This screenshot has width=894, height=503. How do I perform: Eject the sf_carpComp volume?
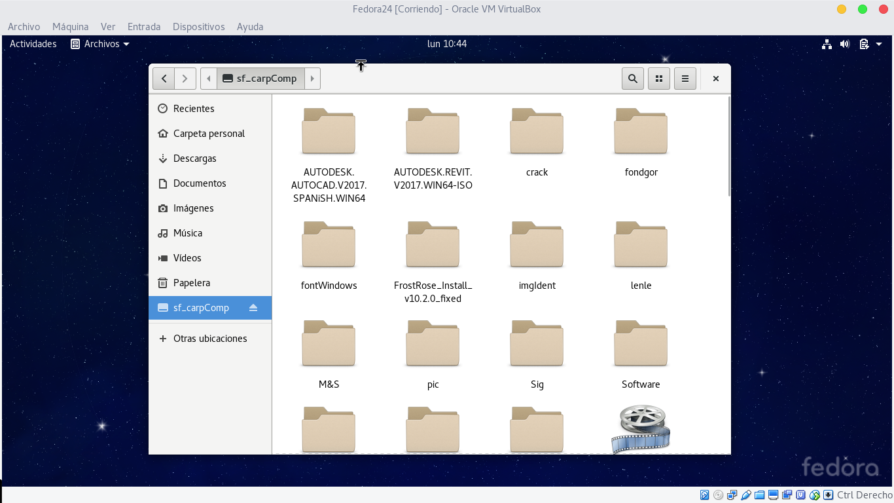click(x=253, y=308)
